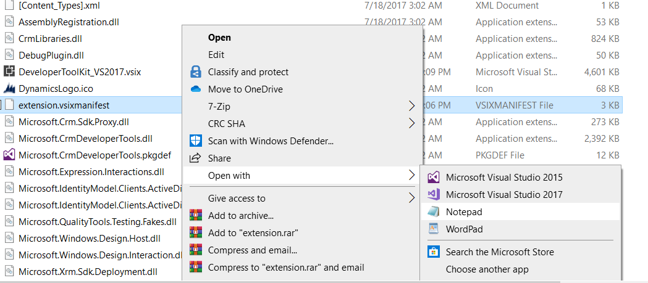Click the DynamicsLogo.ico file icon

point(9,88)
